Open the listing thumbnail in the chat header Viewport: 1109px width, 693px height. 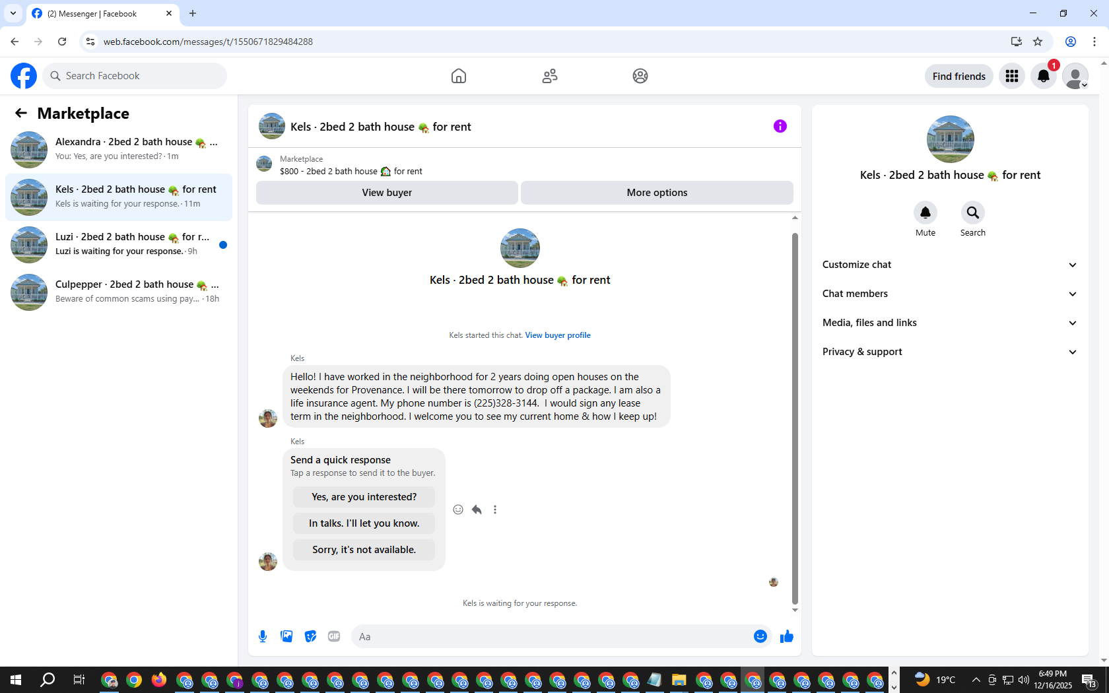pyautogui.click(x=272, y=126)
